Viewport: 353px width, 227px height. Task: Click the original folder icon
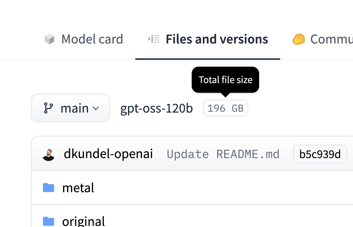(49, 221)
